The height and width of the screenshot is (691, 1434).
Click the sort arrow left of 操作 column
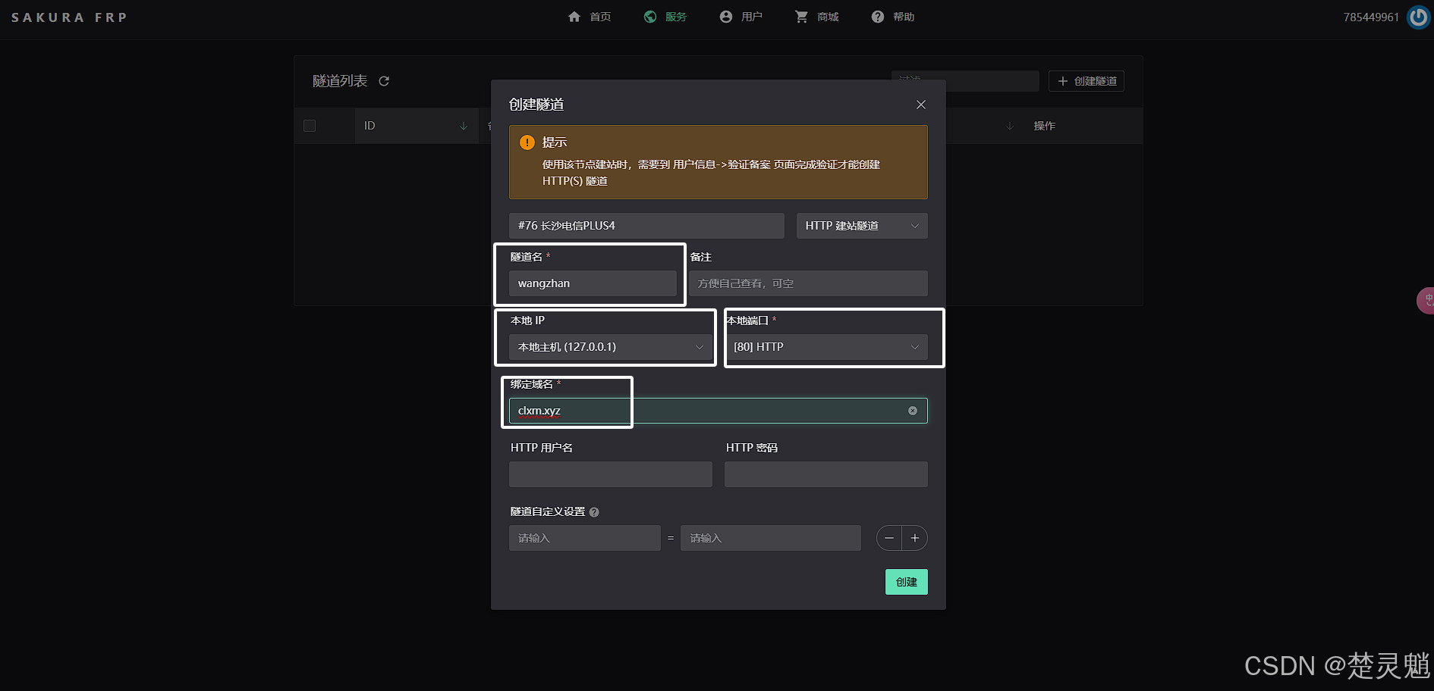(1010, 126)
